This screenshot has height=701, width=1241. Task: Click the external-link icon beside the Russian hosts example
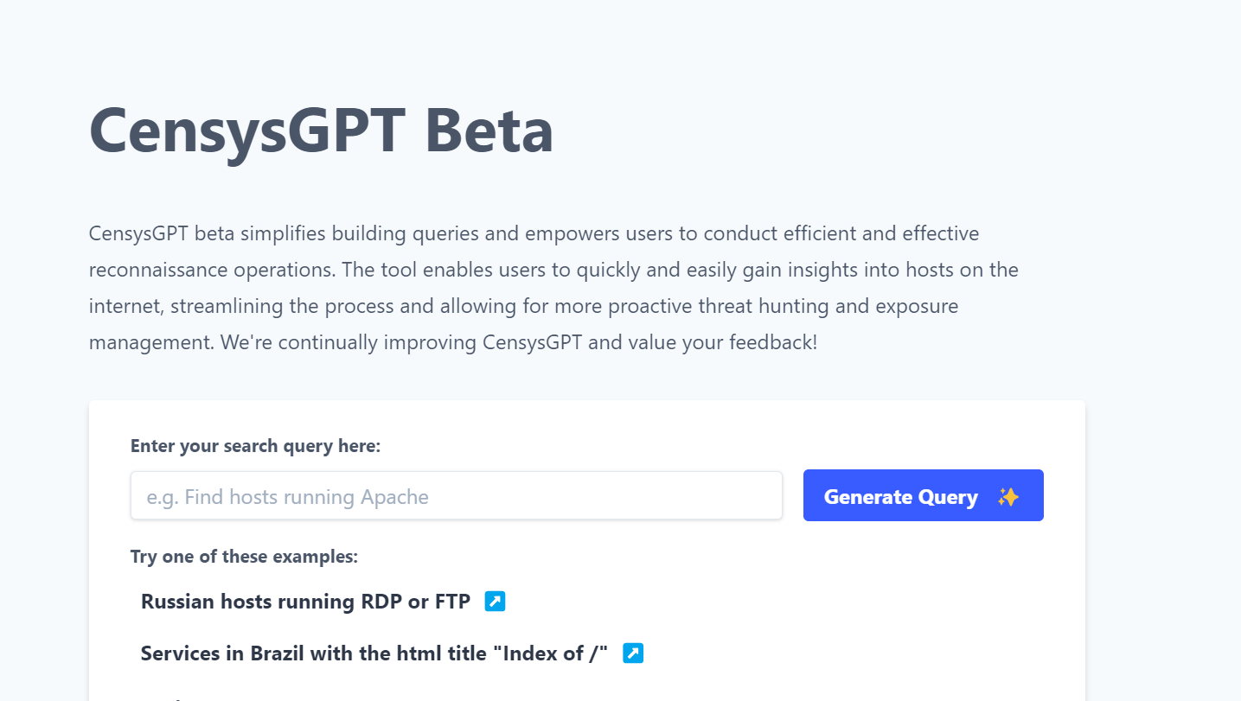[x=495, y=601]
